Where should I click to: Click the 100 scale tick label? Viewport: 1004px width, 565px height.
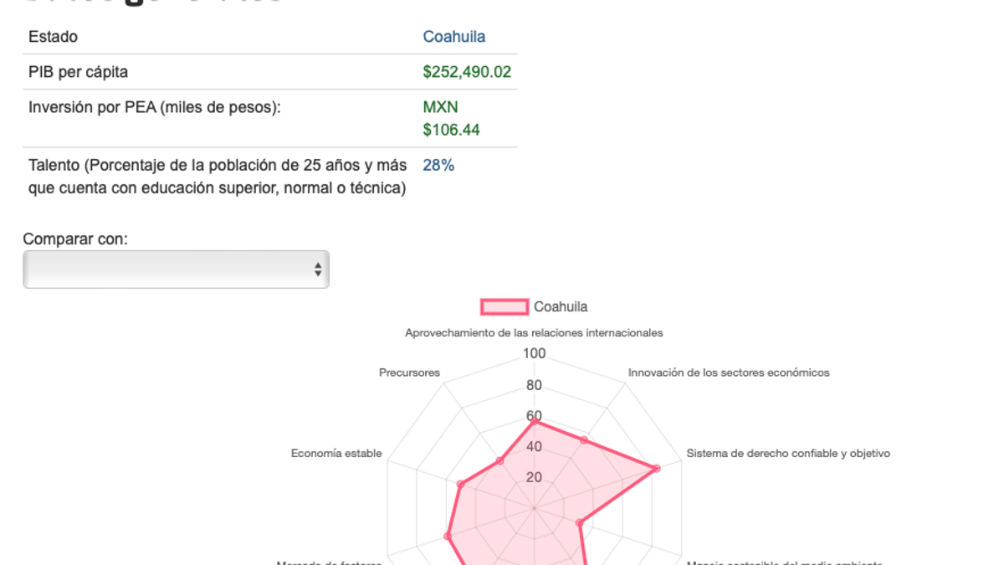(x=534, y=354)
